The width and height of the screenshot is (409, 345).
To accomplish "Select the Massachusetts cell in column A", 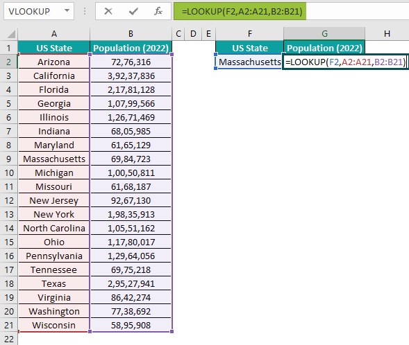I will point(53,159).
